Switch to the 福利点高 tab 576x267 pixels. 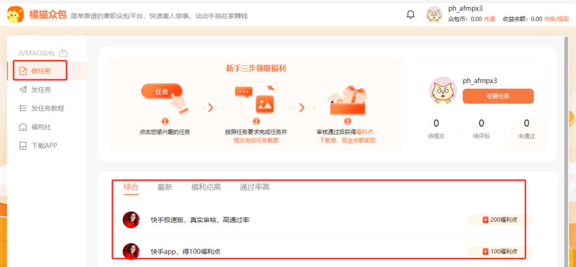coord(206,187)
